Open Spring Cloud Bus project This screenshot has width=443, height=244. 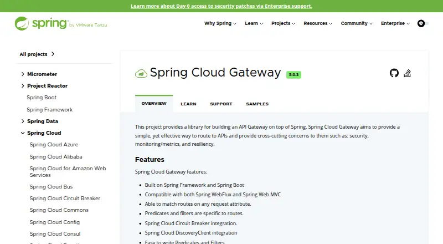(x=51, y=187)
